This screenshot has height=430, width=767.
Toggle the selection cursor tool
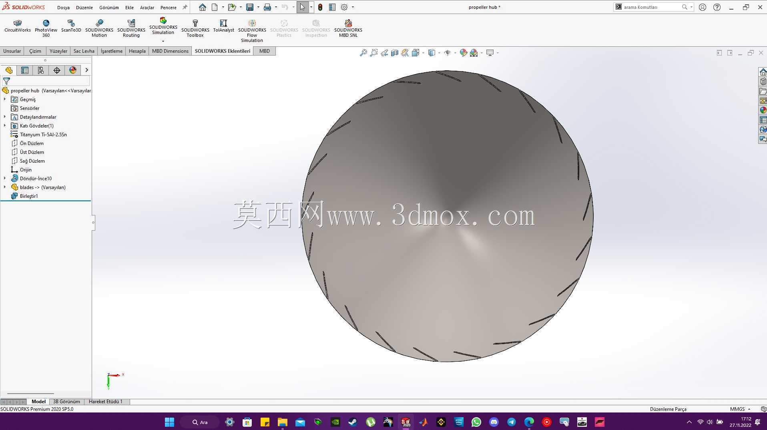point(303,7)
